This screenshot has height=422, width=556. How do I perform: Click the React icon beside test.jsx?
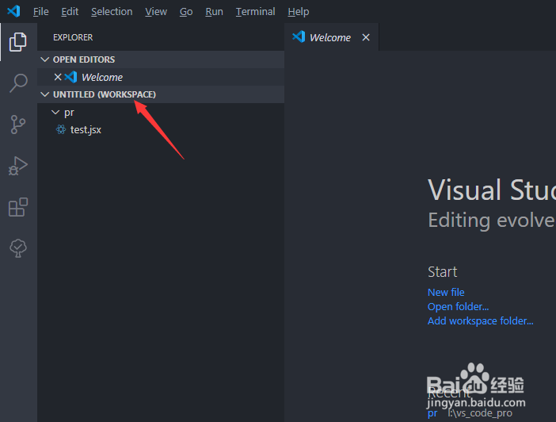pyautogui.click(x=61, y=129)
